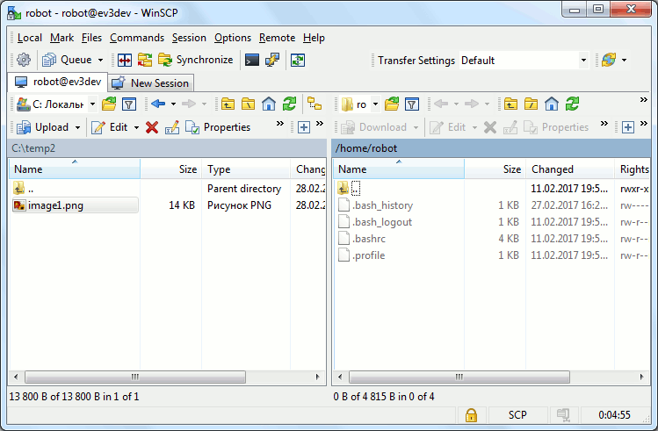Open the New Session tab
This screenshot has height=431, width=658.
tap(151, 83)
